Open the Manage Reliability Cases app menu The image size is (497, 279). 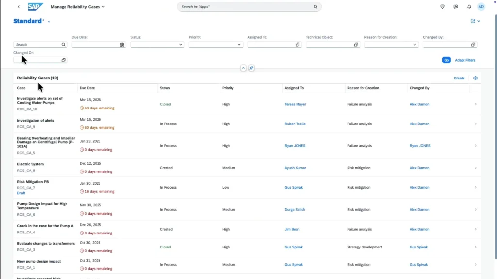(78, 7)
